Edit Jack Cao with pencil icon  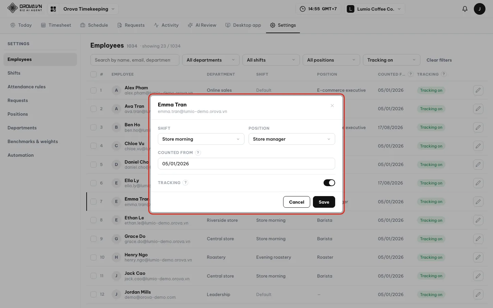(478, 276)
